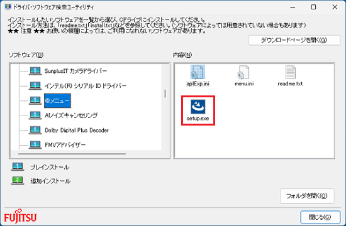The width and height of the screenshot is (346, 226).
Task: Select the aplExp.ini file icon
Action: pyautogui.click(x=198, y=72)
